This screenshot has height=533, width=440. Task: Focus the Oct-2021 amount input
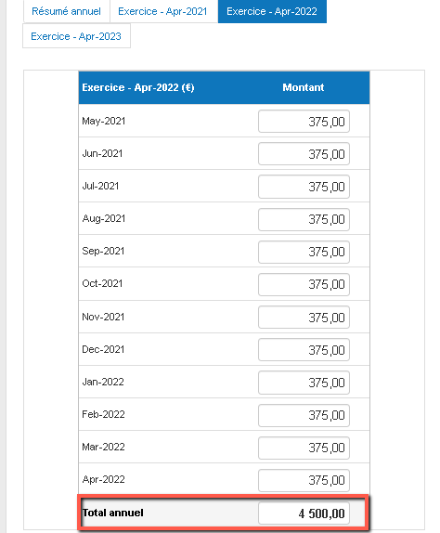pyautogui.click(x=304, y=284)
